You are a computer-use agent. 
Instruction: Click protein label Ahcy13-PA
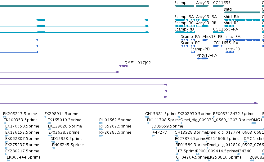tap(207, 55)
